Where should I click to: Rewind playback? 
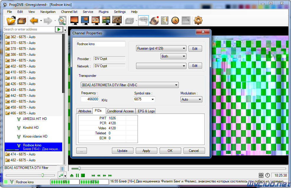(x=99, y=175)
